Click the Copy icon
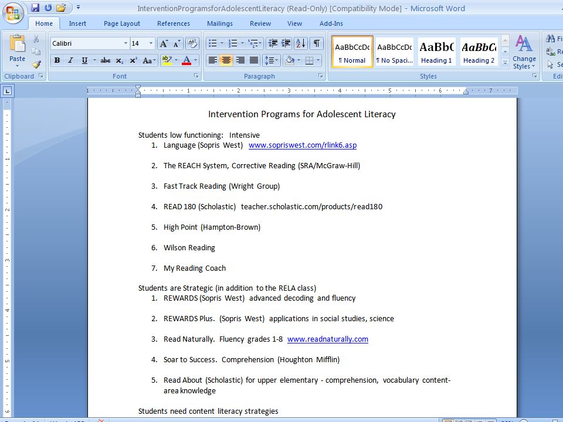Viewport: 563px width, 422px height. tap(36, 52)
